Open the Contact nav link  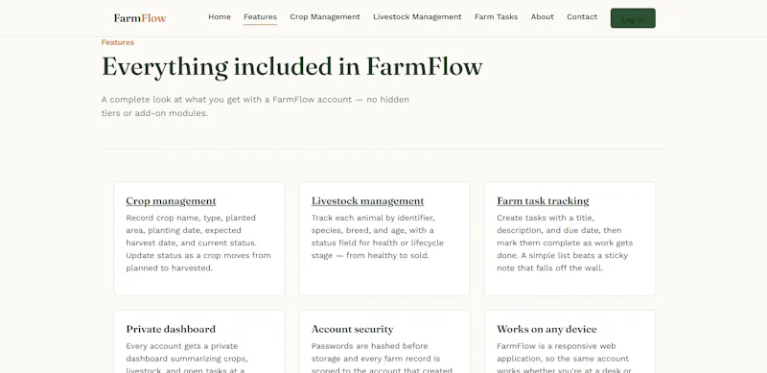pos(582,16)
